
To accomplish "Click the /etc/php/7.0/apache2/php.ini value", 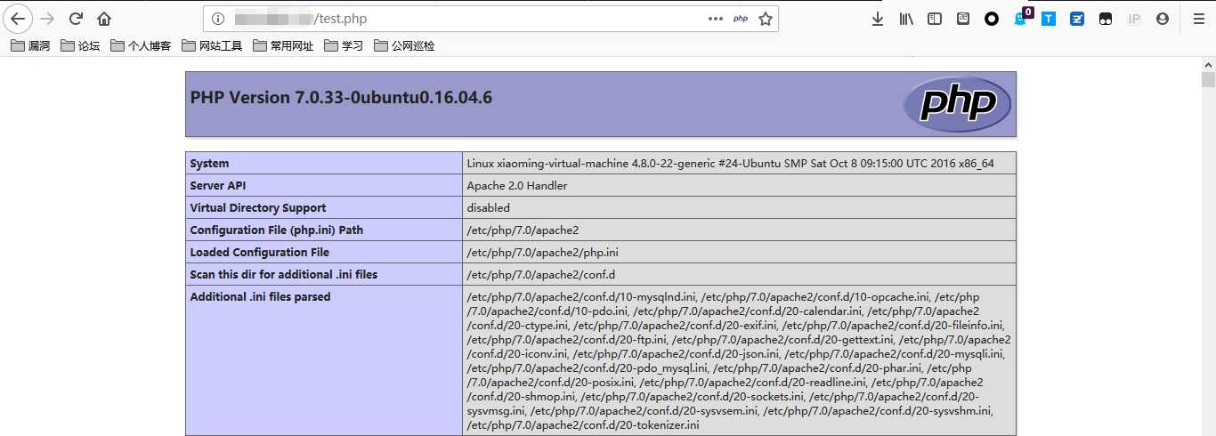I will [542, 253].
